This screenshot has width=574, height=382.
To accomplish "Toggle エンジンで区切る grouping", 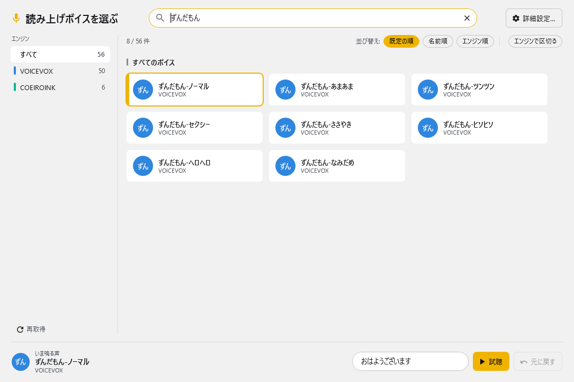I will [535, 41].
